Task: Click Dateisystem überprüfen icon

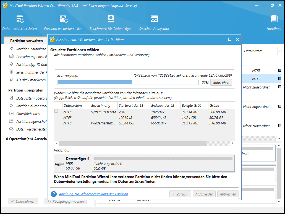Action: tap(11, 98)
